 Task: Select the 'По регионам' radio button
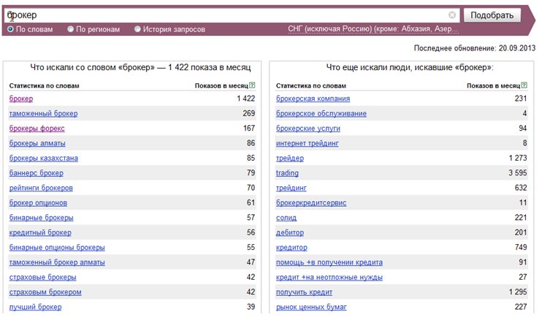(71, 29)
